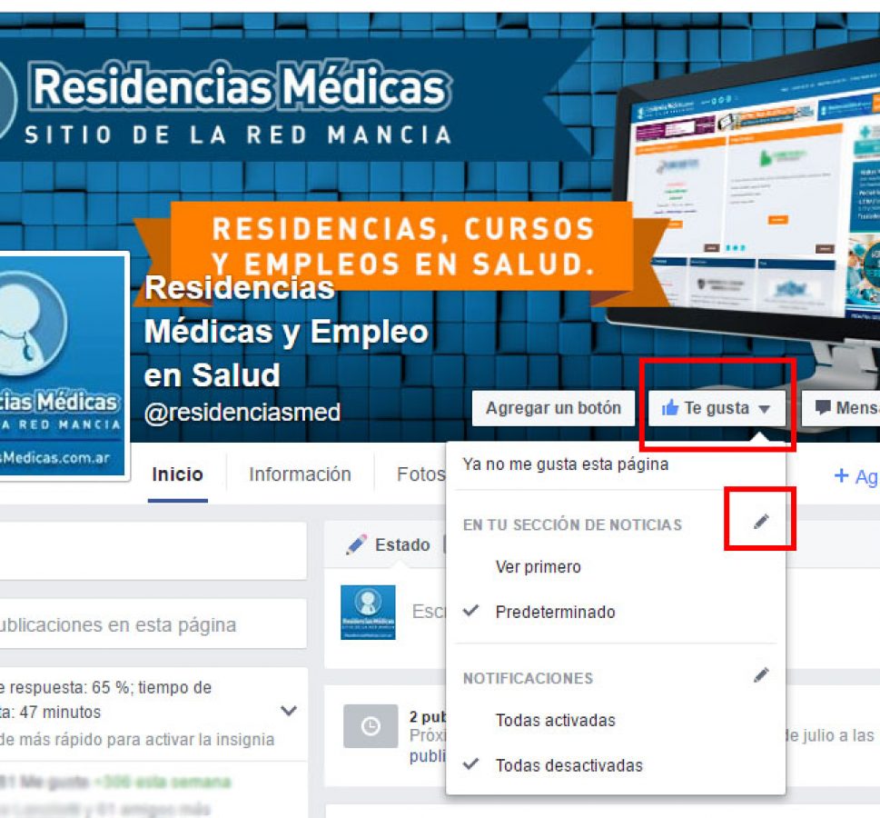Click the plus Ag shortcut link
The image size is (880, 818).
[856, 476]
